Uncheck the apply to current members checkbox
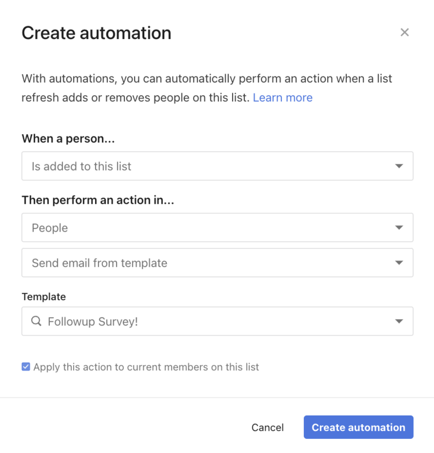Image resolution: width=434 pixels, height=453 pixels. click(x=26, y=367)
